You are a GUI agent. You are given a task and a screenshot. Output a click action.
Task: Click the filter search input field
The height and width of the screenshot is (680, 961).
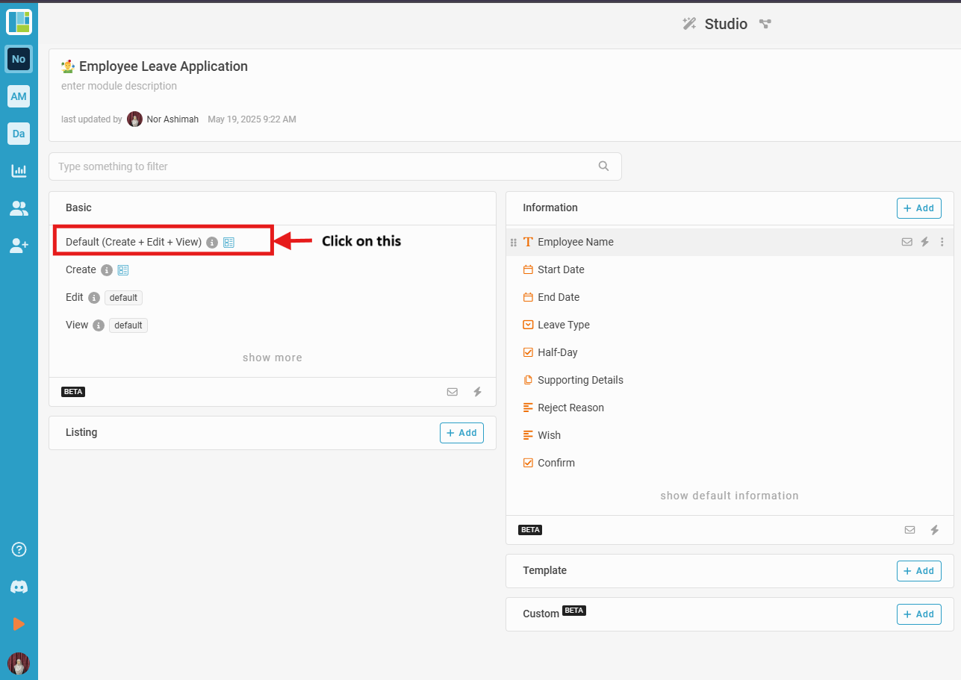point(335,166)
